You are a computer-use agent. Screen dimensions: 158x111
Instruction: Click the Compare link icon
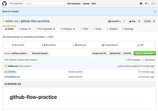pyautogui.click(x=144, y=60)
